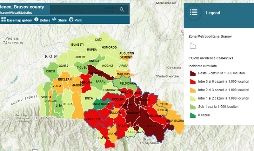Screen dimensions: 254x151
Task: Click the Zona Metropolitana Brasov polygon symbol
Action: tap(192, 46)
